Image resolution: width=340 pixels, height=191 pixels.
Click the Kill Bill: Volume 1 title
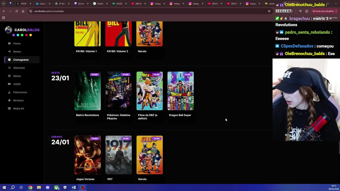pyautogui.click(x=86, y=51)
